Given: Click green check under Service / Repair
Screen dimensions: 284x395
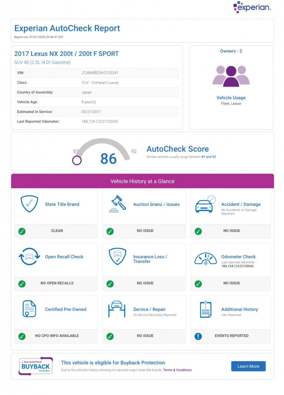Looking at the screenshot, I should click(x=110, y=336).
